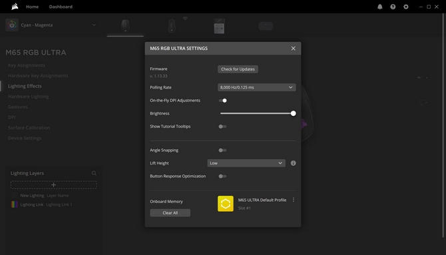The image size is (446, 255).
Task: Close the M65 RGB Ultra Settings dialog
Action: (294, 49)
